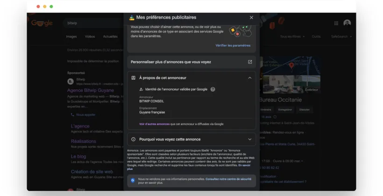383x196 pixels.
Task: Open Consultez notre centre de sécurité link
Action: coord(228,179)
